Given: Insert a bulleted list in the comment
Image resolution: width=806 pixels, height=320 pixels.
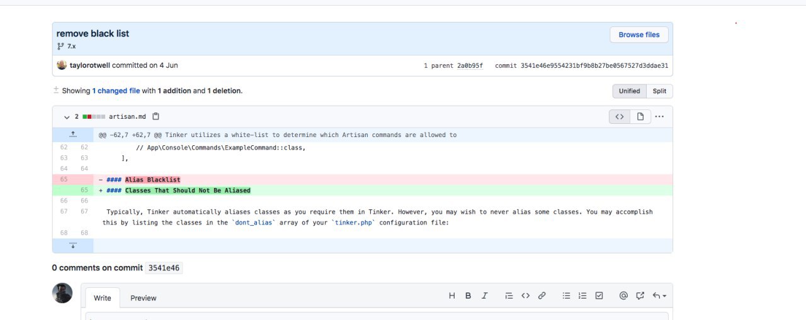Looking at the screenshot, I should tap(566, 295).
